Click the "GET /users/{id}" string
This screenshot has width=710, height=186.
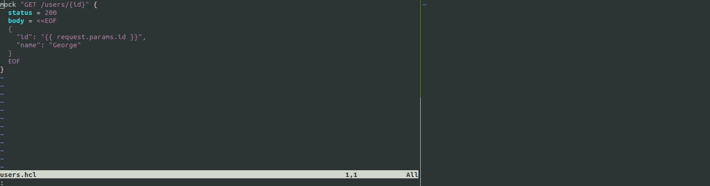pyautogui.click(x=55, y=5)
